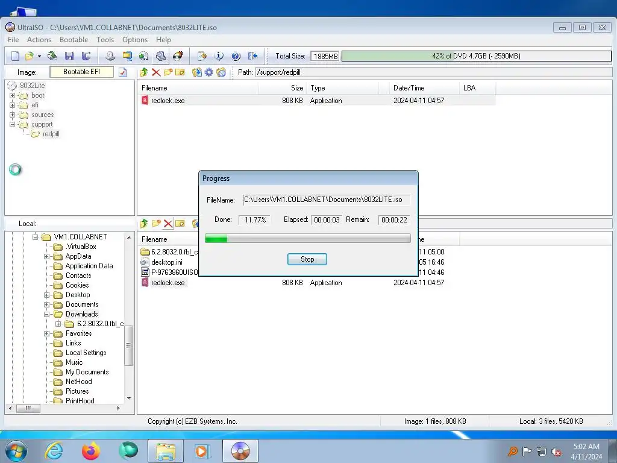Expand the sources folder in image tree
The width and height of the screenshot is (617, 463).
click(x=12, y=115)
